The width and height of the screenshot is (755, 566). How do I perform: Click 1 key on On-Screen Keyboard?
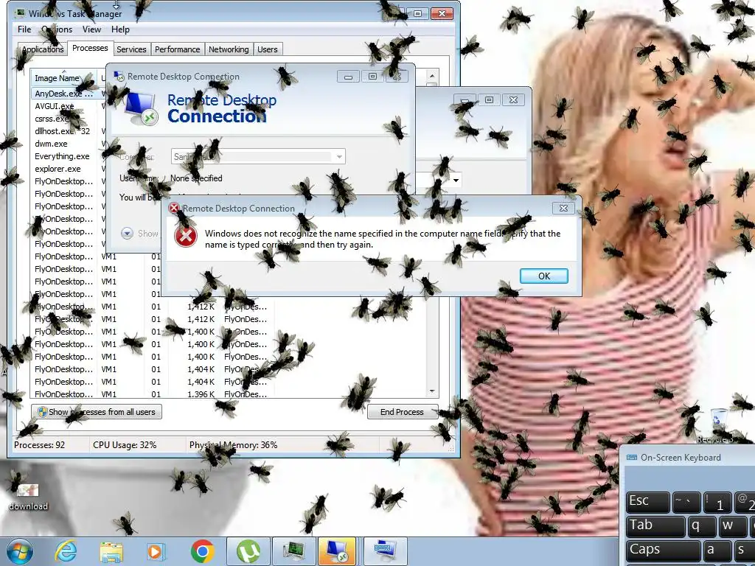coord(717,503)
